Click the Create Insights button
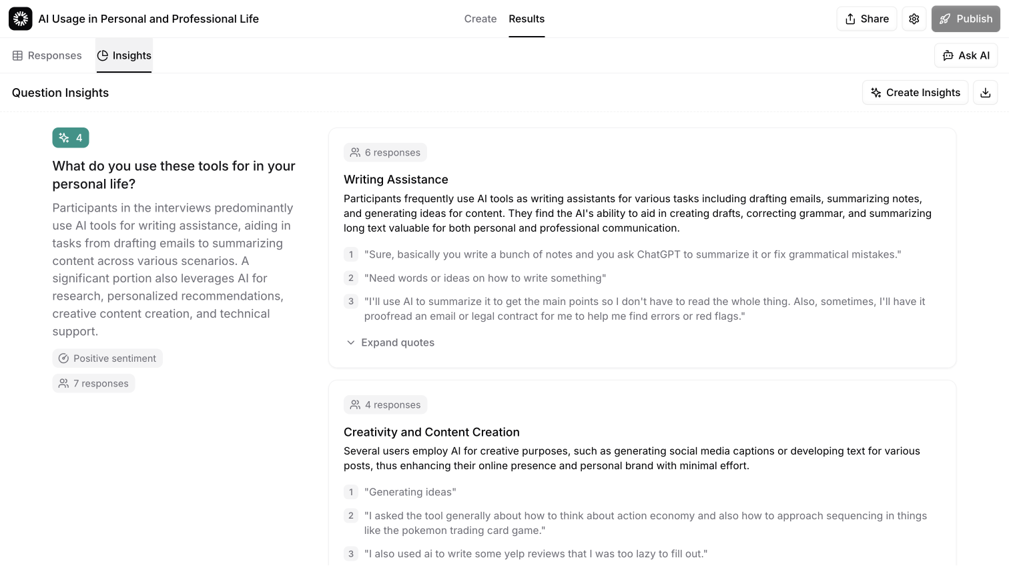This screenshot has height=572, width=1009. point(915,93)
